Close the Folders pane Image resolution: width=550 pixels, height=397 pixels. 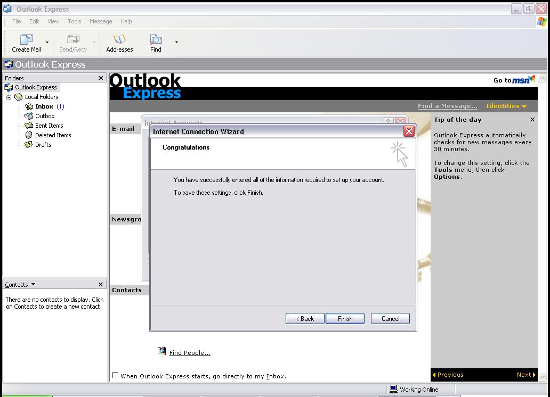(101, 78)
